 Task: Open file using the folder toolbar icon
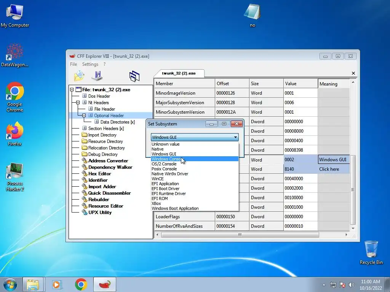pos(79,76)
